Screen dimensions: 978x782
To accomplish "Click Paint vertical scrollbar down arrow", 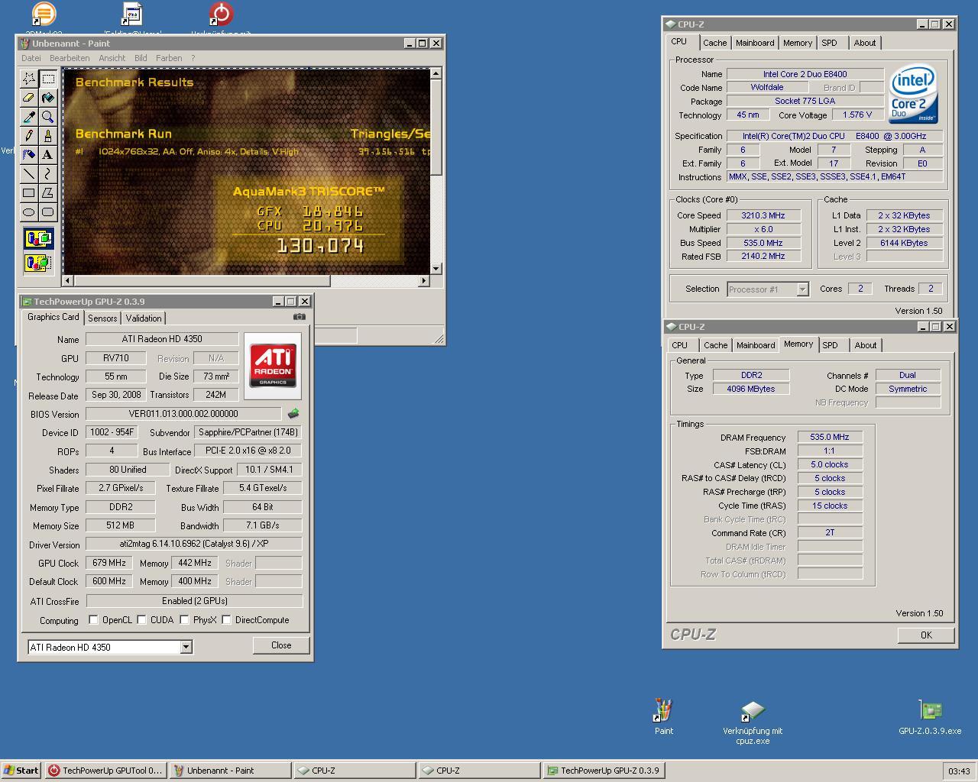I will coord(436,268).
